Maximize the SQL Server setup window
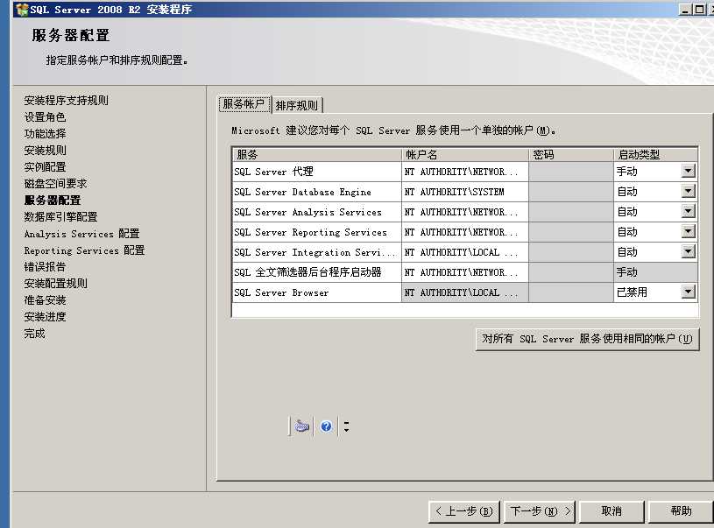Screen dimensions: 714x528 click(x=699, y=9)
